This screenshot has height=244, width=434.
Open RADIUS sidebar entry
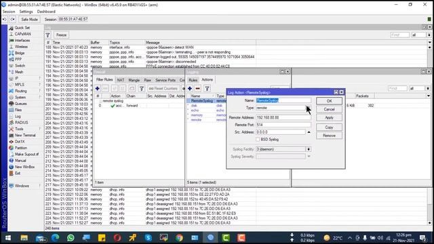click(x=21, y=123)
